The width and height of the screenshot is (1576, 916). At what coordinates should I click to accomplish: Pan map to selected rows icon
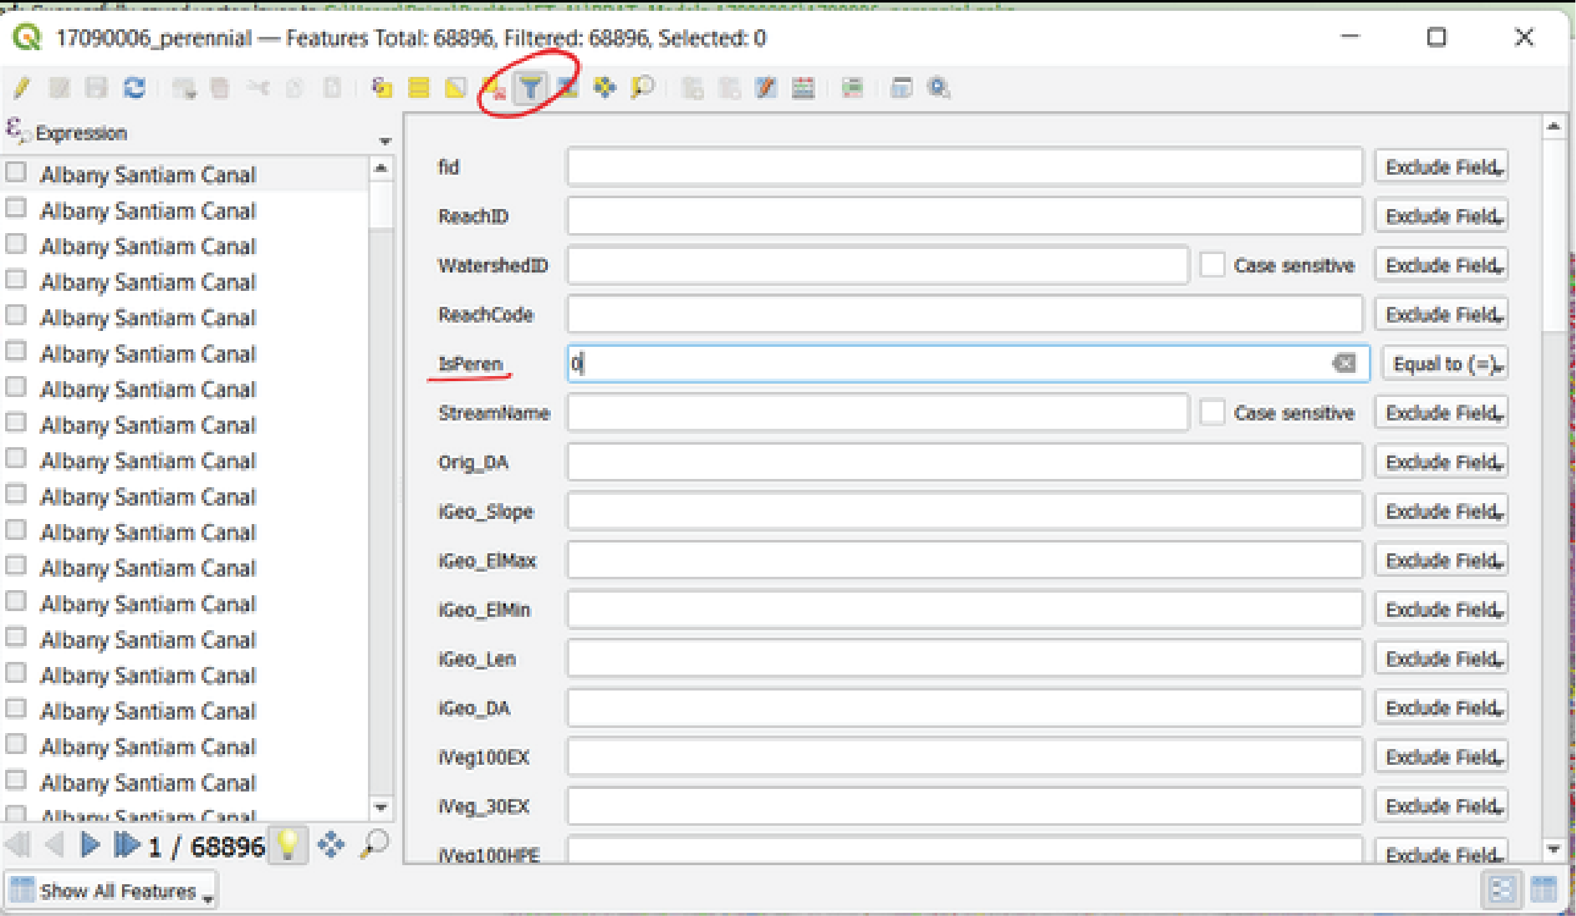tap(604, 88)
